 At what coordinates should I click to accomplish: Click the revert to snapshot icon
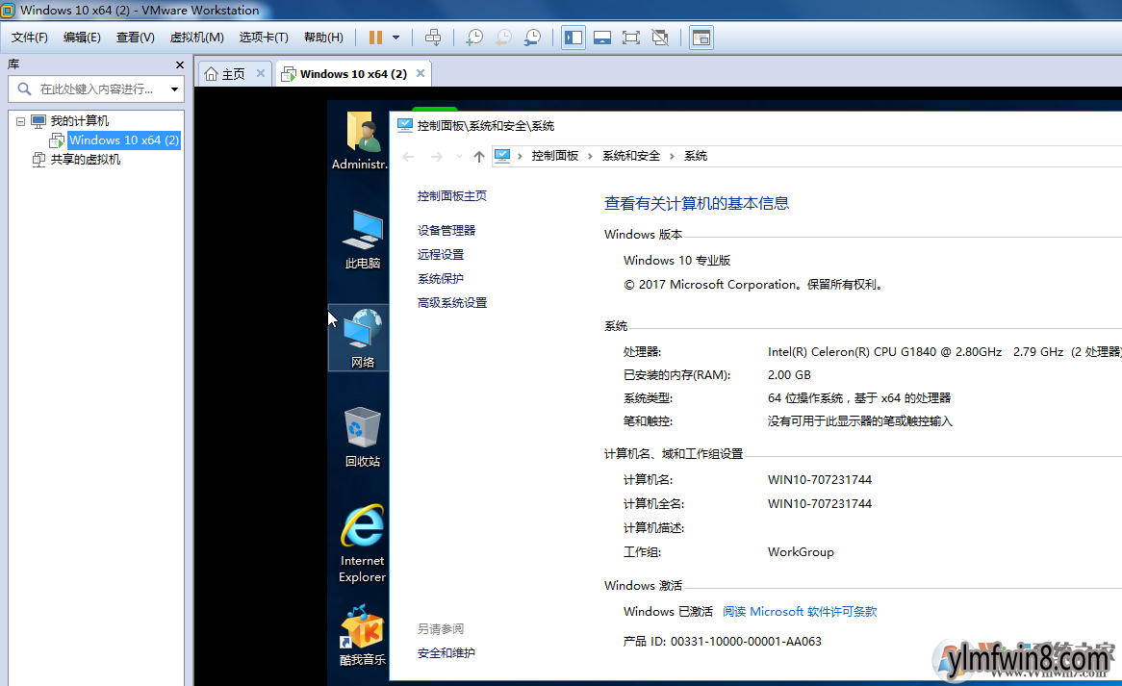point(504,38)
